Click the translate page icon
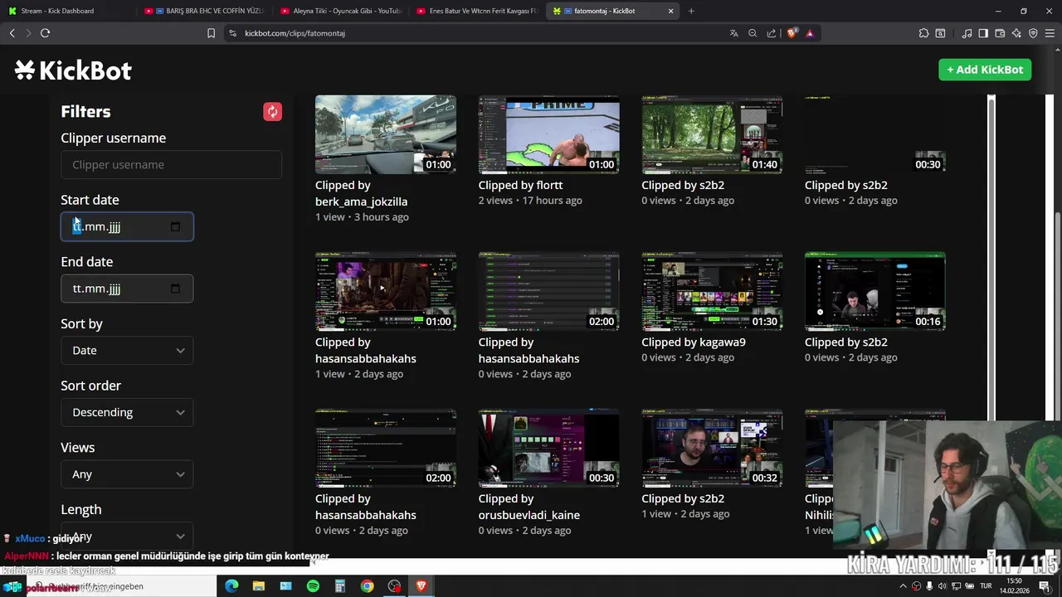Viewport: 1062px width, 597px height. [x=733, y=33]
